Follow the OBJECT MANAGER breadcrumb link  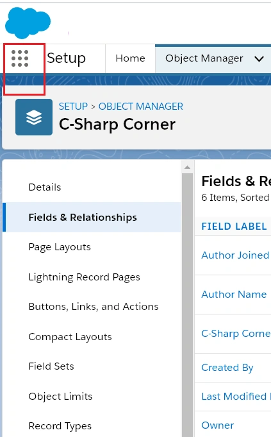tap(141, 107)
